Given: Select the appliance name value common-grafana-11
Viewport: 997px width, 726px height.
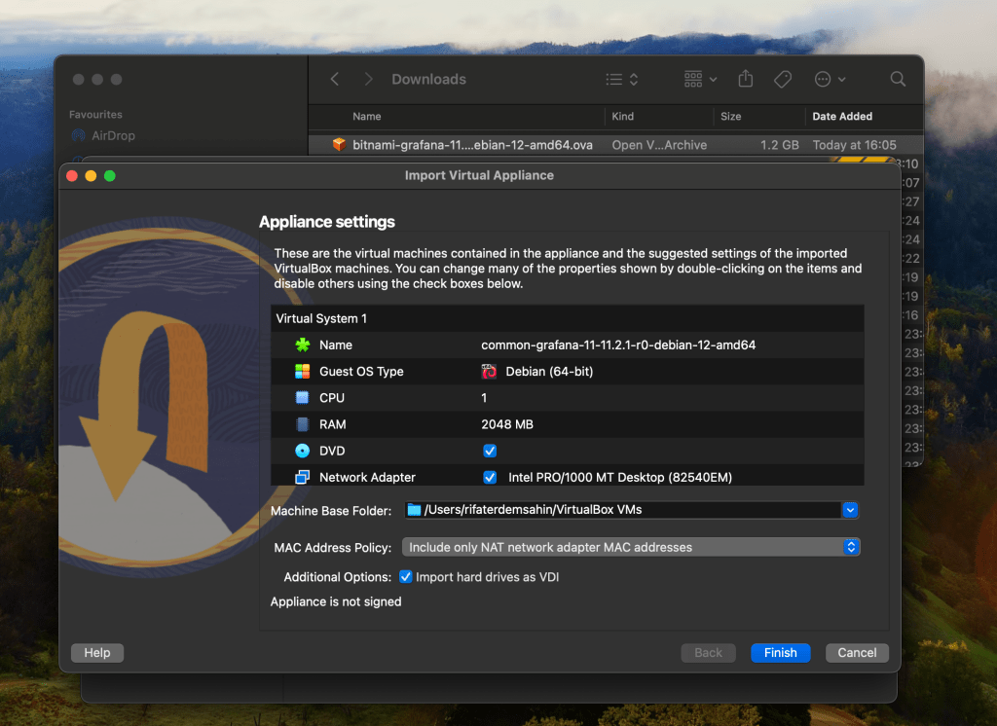Looking at the screenshot, I should pyautogui.click(x=618, y=345).
